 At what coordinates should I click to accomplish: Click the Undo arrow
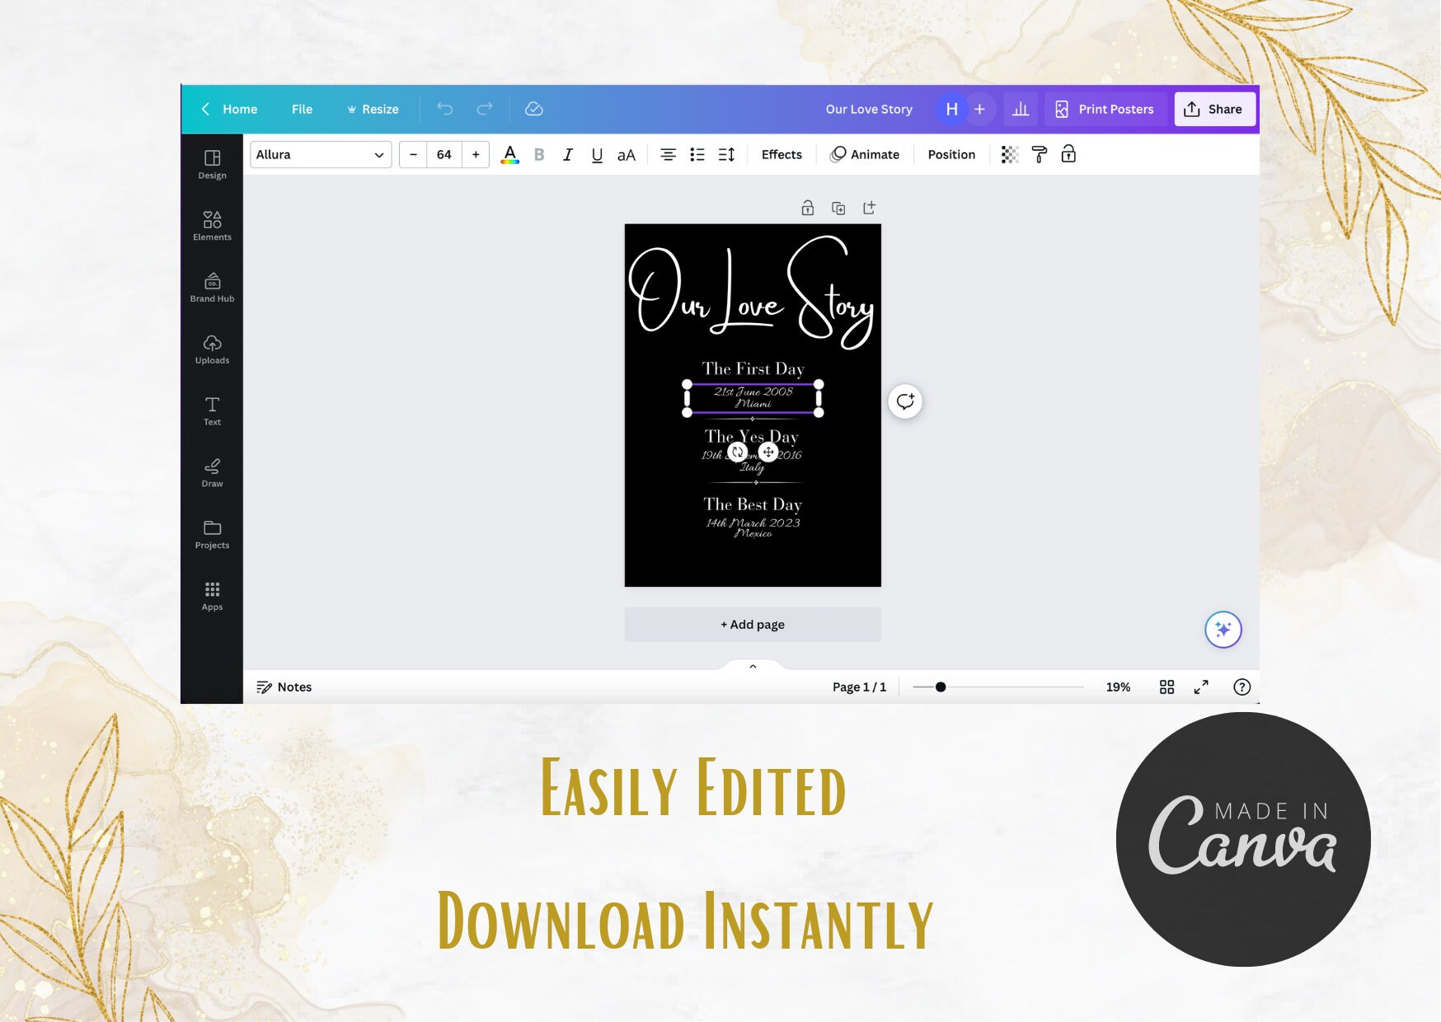click(445, 109)
